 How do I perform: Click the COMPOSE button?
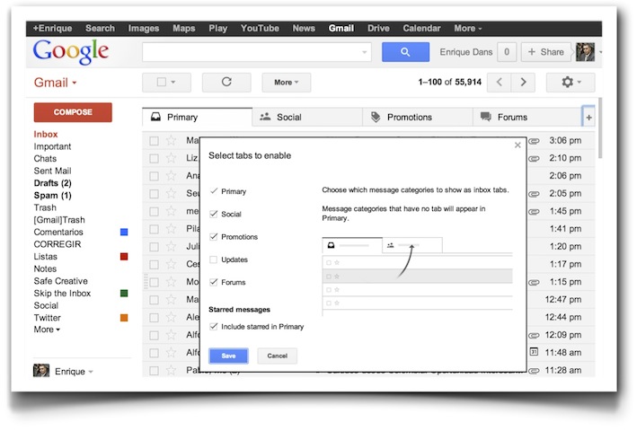point(73,112)
